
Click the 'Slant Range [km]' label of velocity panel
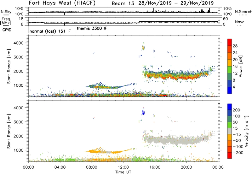[9, 131]
